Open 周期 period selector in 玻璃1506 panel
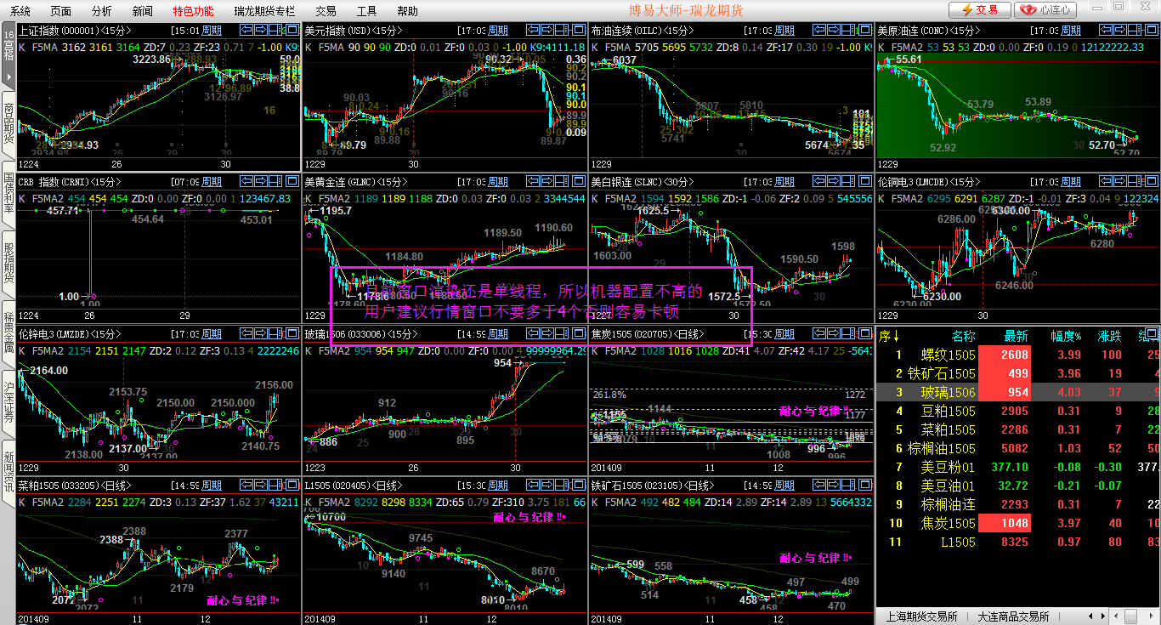This screenshot has width=1161, height=625. pyautogui.click(x=498, y=333)
